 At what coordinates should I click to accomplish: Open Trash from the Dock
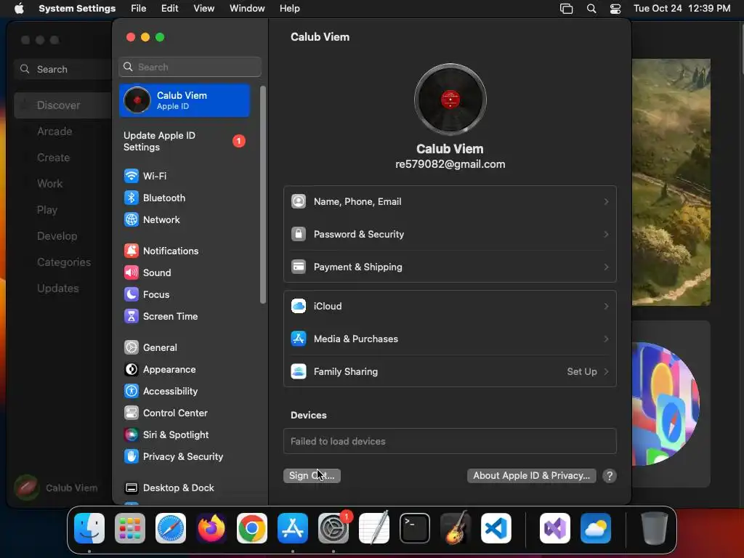pyautogui.click(x=655, y=528)
